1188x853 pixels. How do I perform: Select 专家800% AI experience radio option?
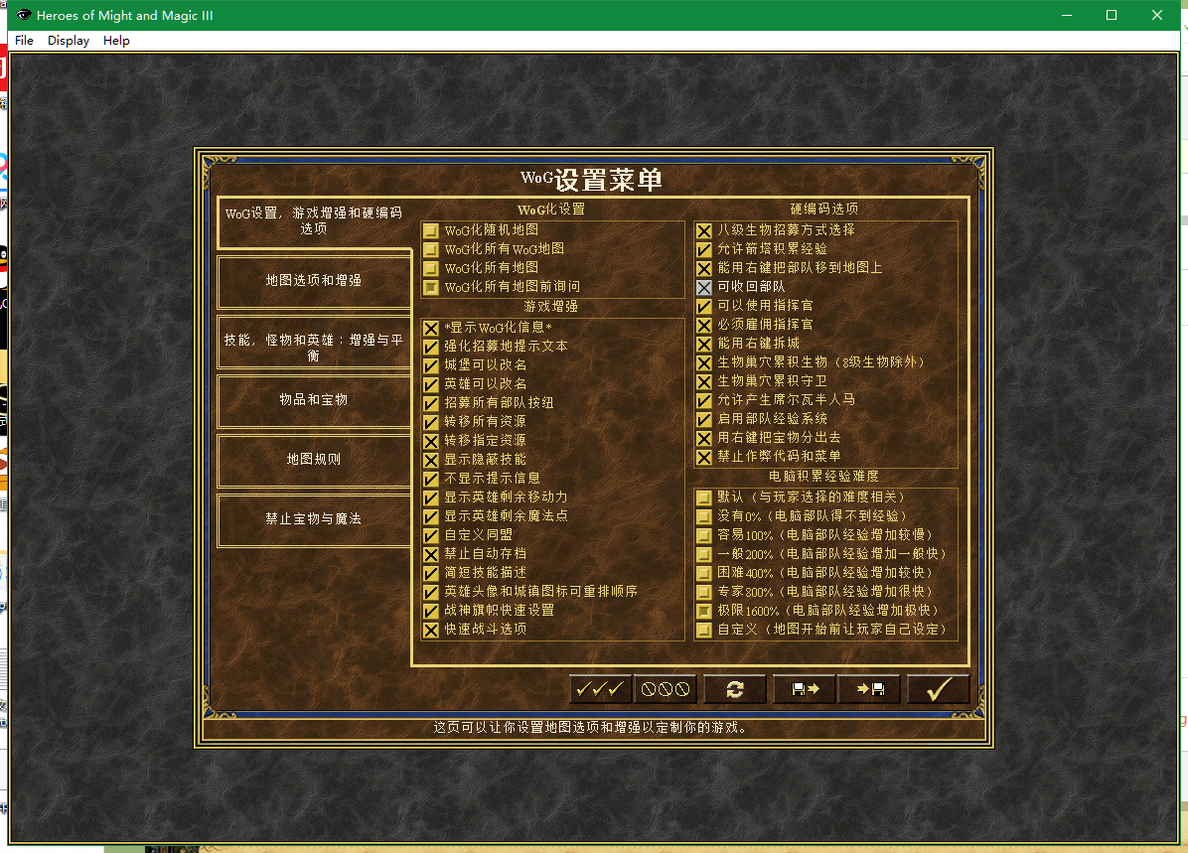[704, 592]
